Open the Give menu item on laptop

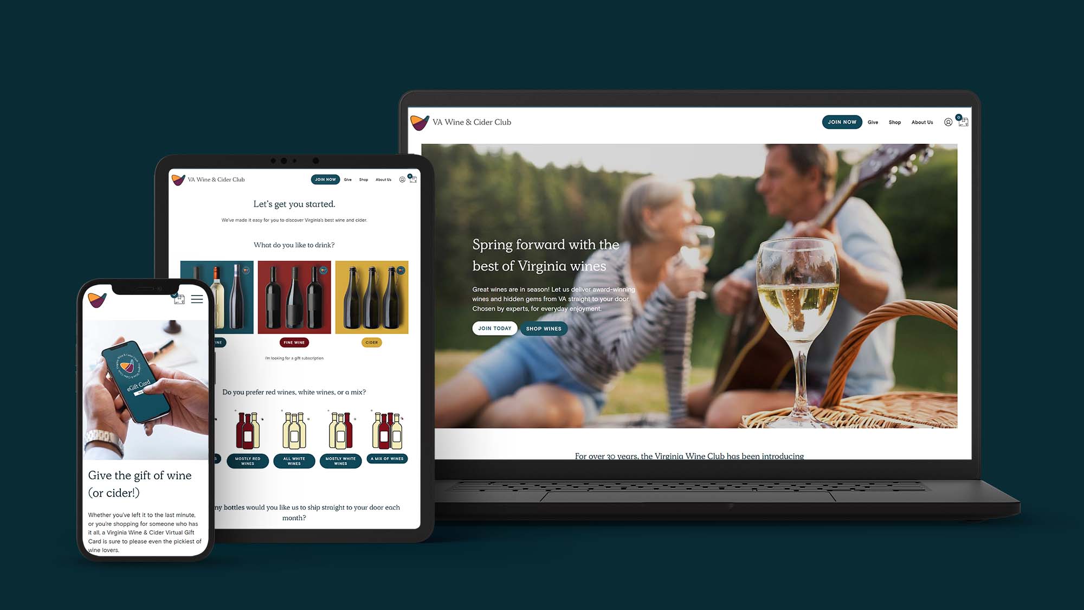(873, 122)
